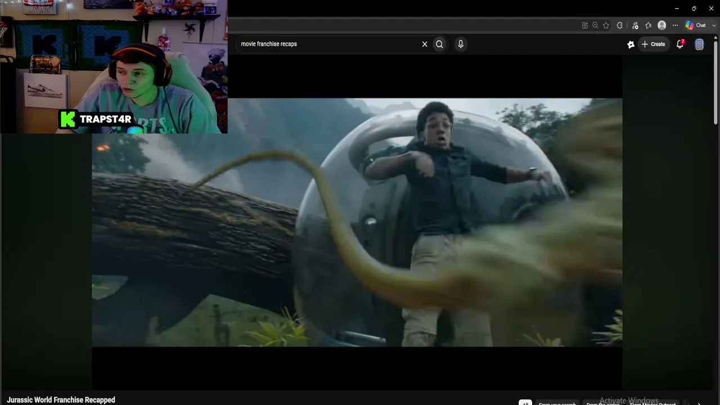Open the browser Extensions puzzle icon

(x=620, y=25)
